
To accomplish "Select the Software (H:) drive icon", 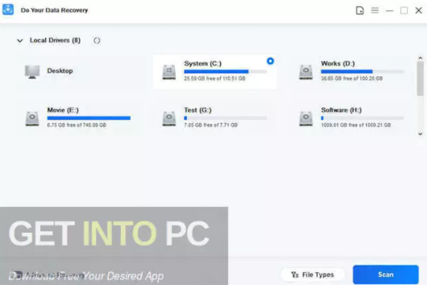I will [x=305, y=118].
